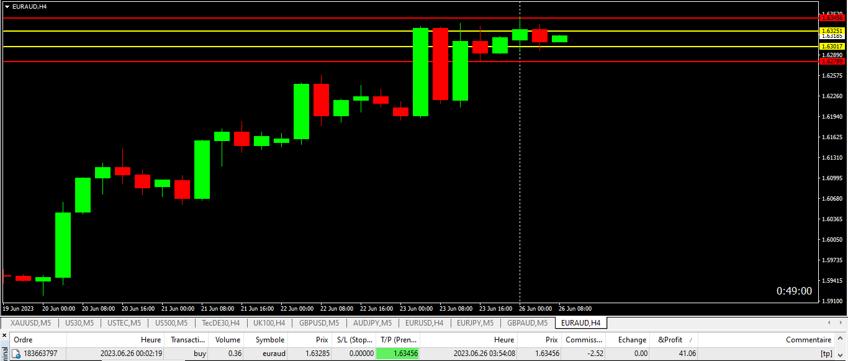Image resolution: width=848 pixels, height=361 pixels.
Task: Click the red 1.62789 price label
Action: coord(832,61)
